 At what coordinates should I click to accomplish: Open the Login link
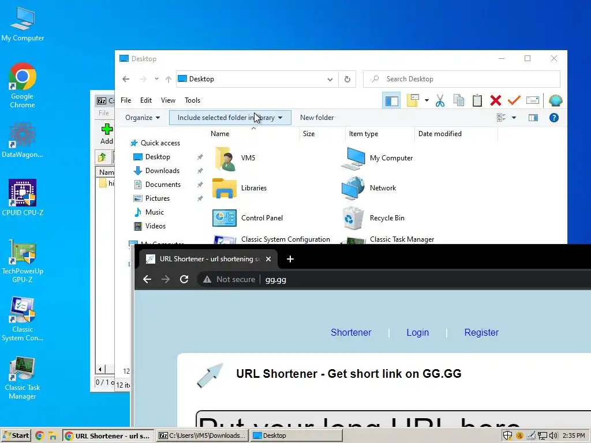click(418, 333)
